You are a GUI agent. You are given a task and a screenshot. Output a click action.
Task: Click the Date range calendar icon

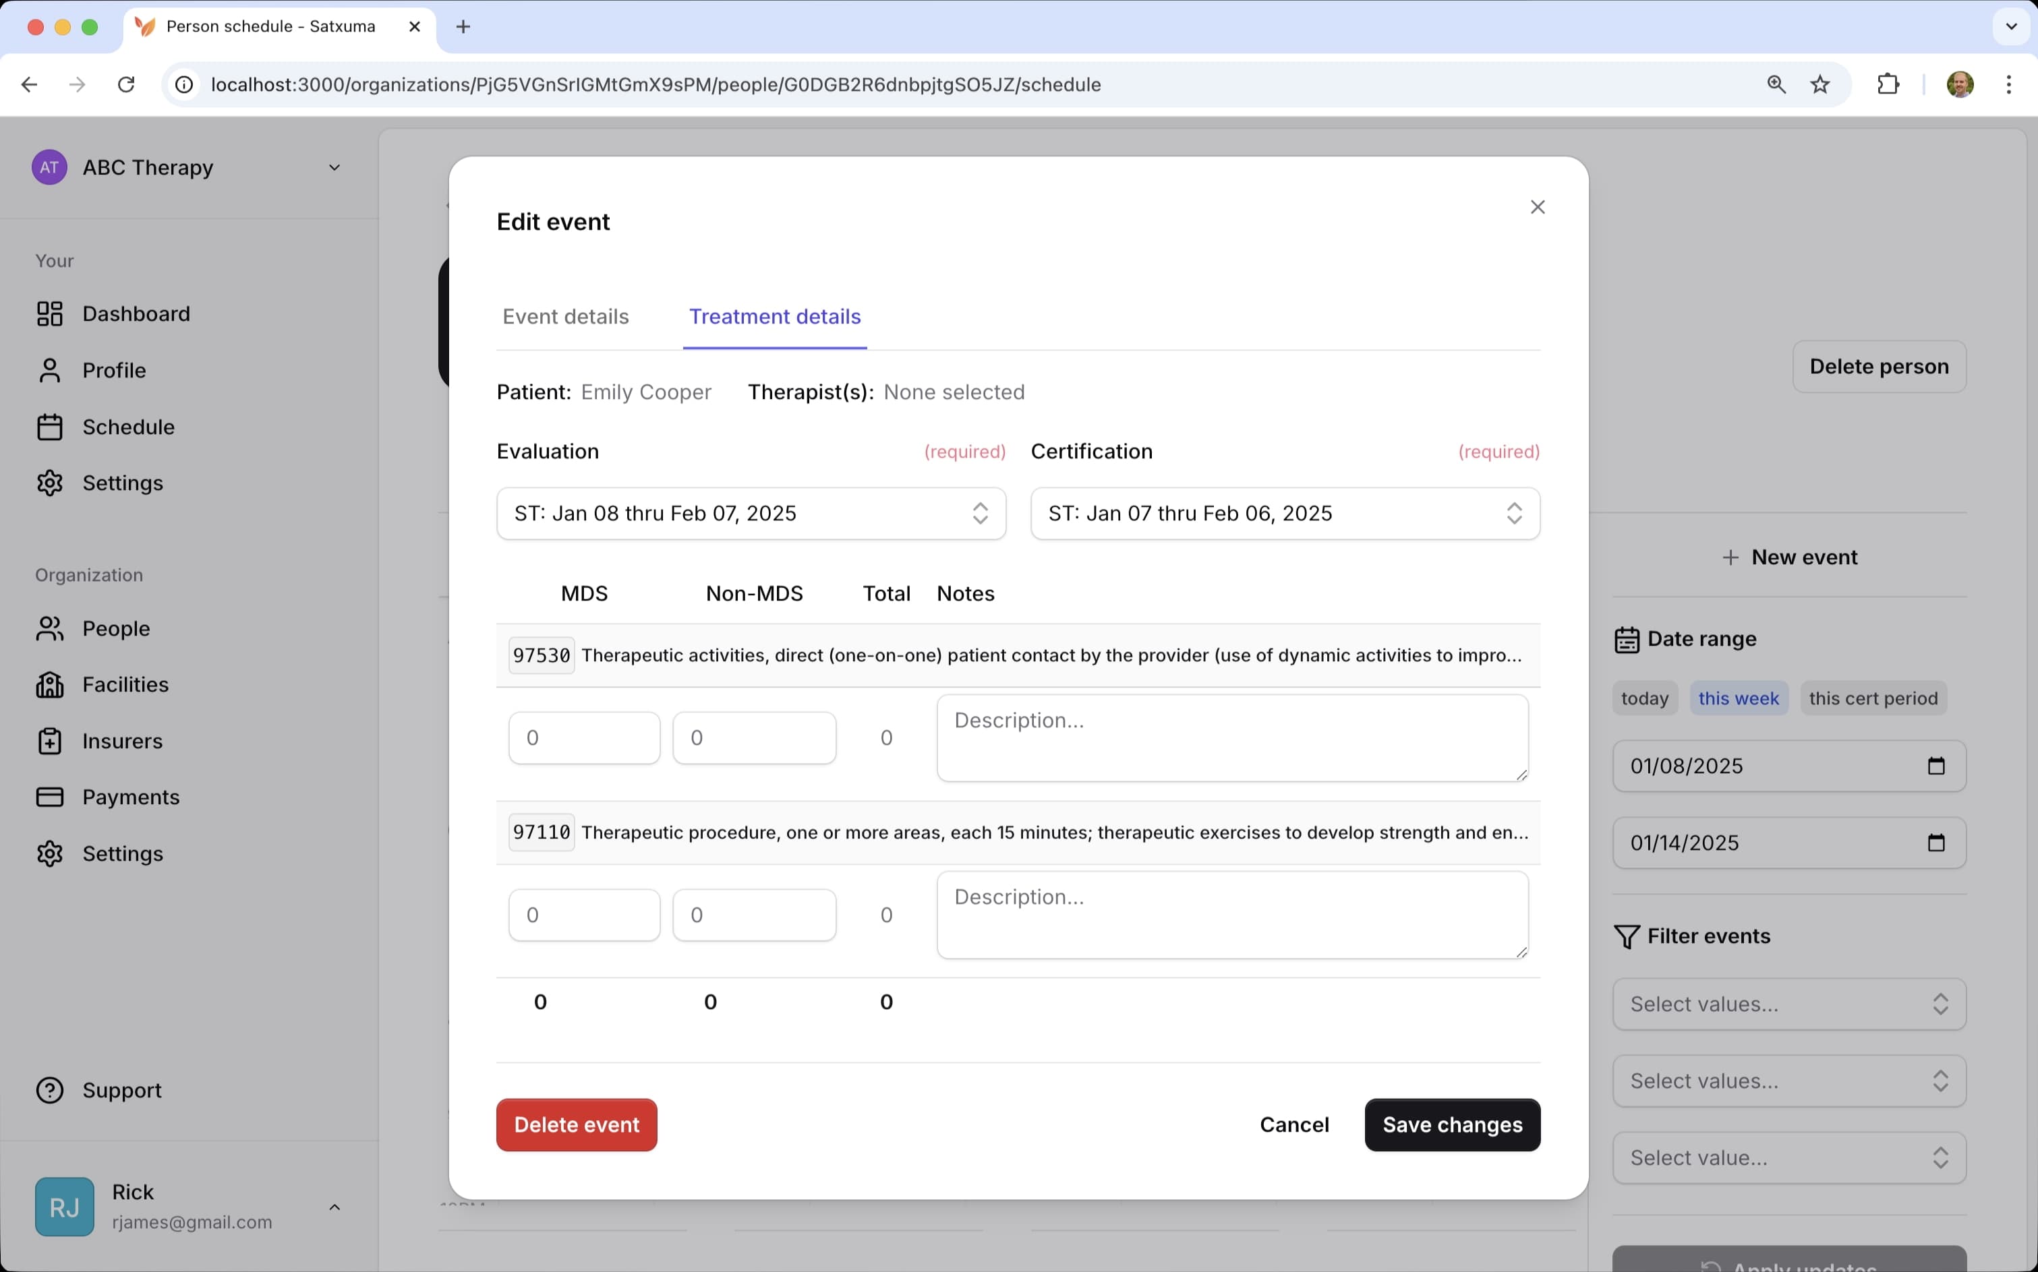click(x=1627, y=639)
